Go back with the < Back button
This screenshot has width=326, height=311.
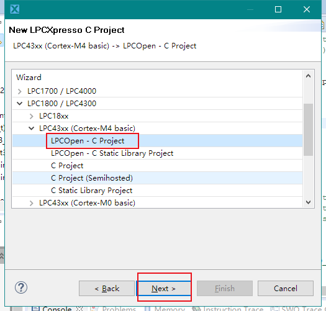click(x=107, y=288)
